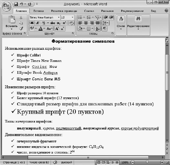This screenshot has width=170, height=165.
Task: Justify the paragraph text
Action: pos(98,23)
